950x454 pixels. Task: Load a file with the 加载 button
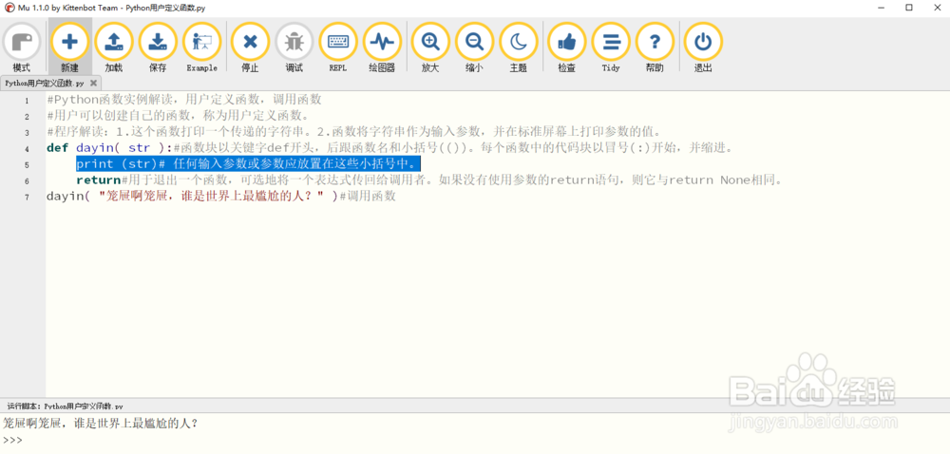pyautogui.click(x=113, y=47)
